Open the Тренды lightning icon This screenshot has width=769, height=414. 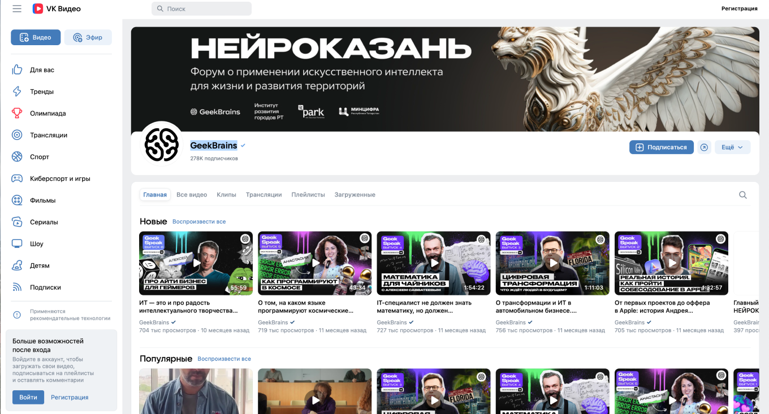[17, 91]
